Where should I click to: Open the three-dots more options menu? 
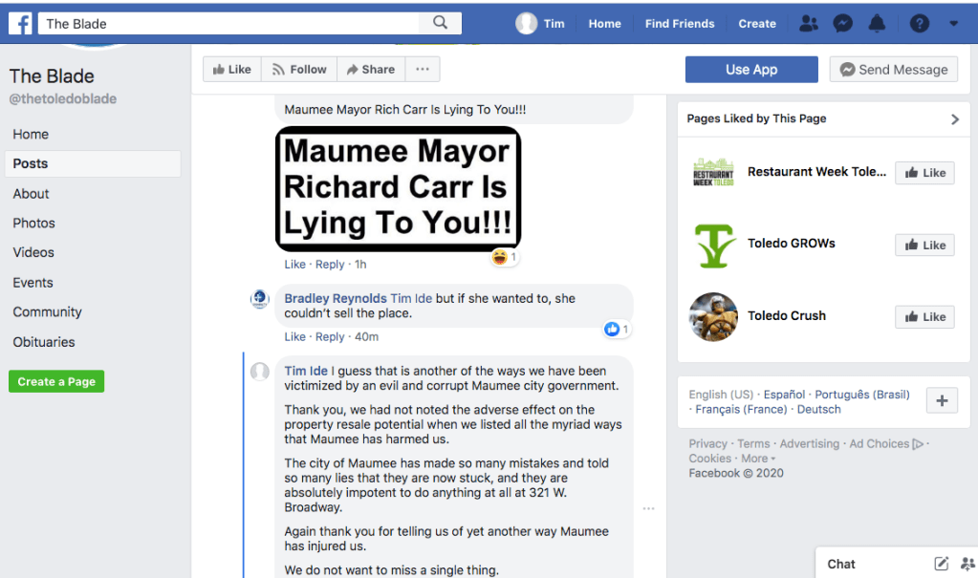tap(423, 70)
